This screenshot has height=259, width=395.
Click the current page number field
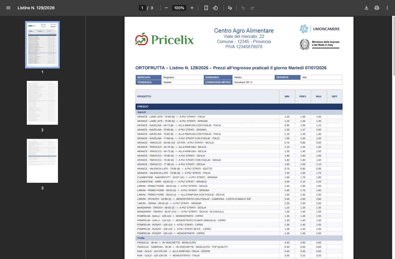click(x=142, y=8)
